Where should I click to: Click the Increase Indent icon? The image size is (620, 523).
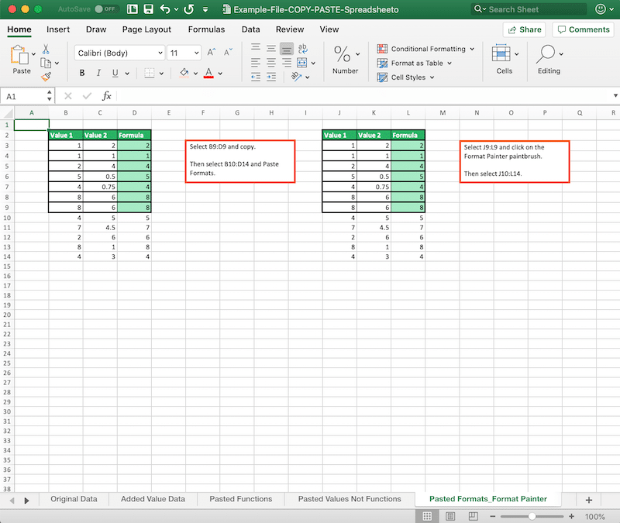[271, 77]
